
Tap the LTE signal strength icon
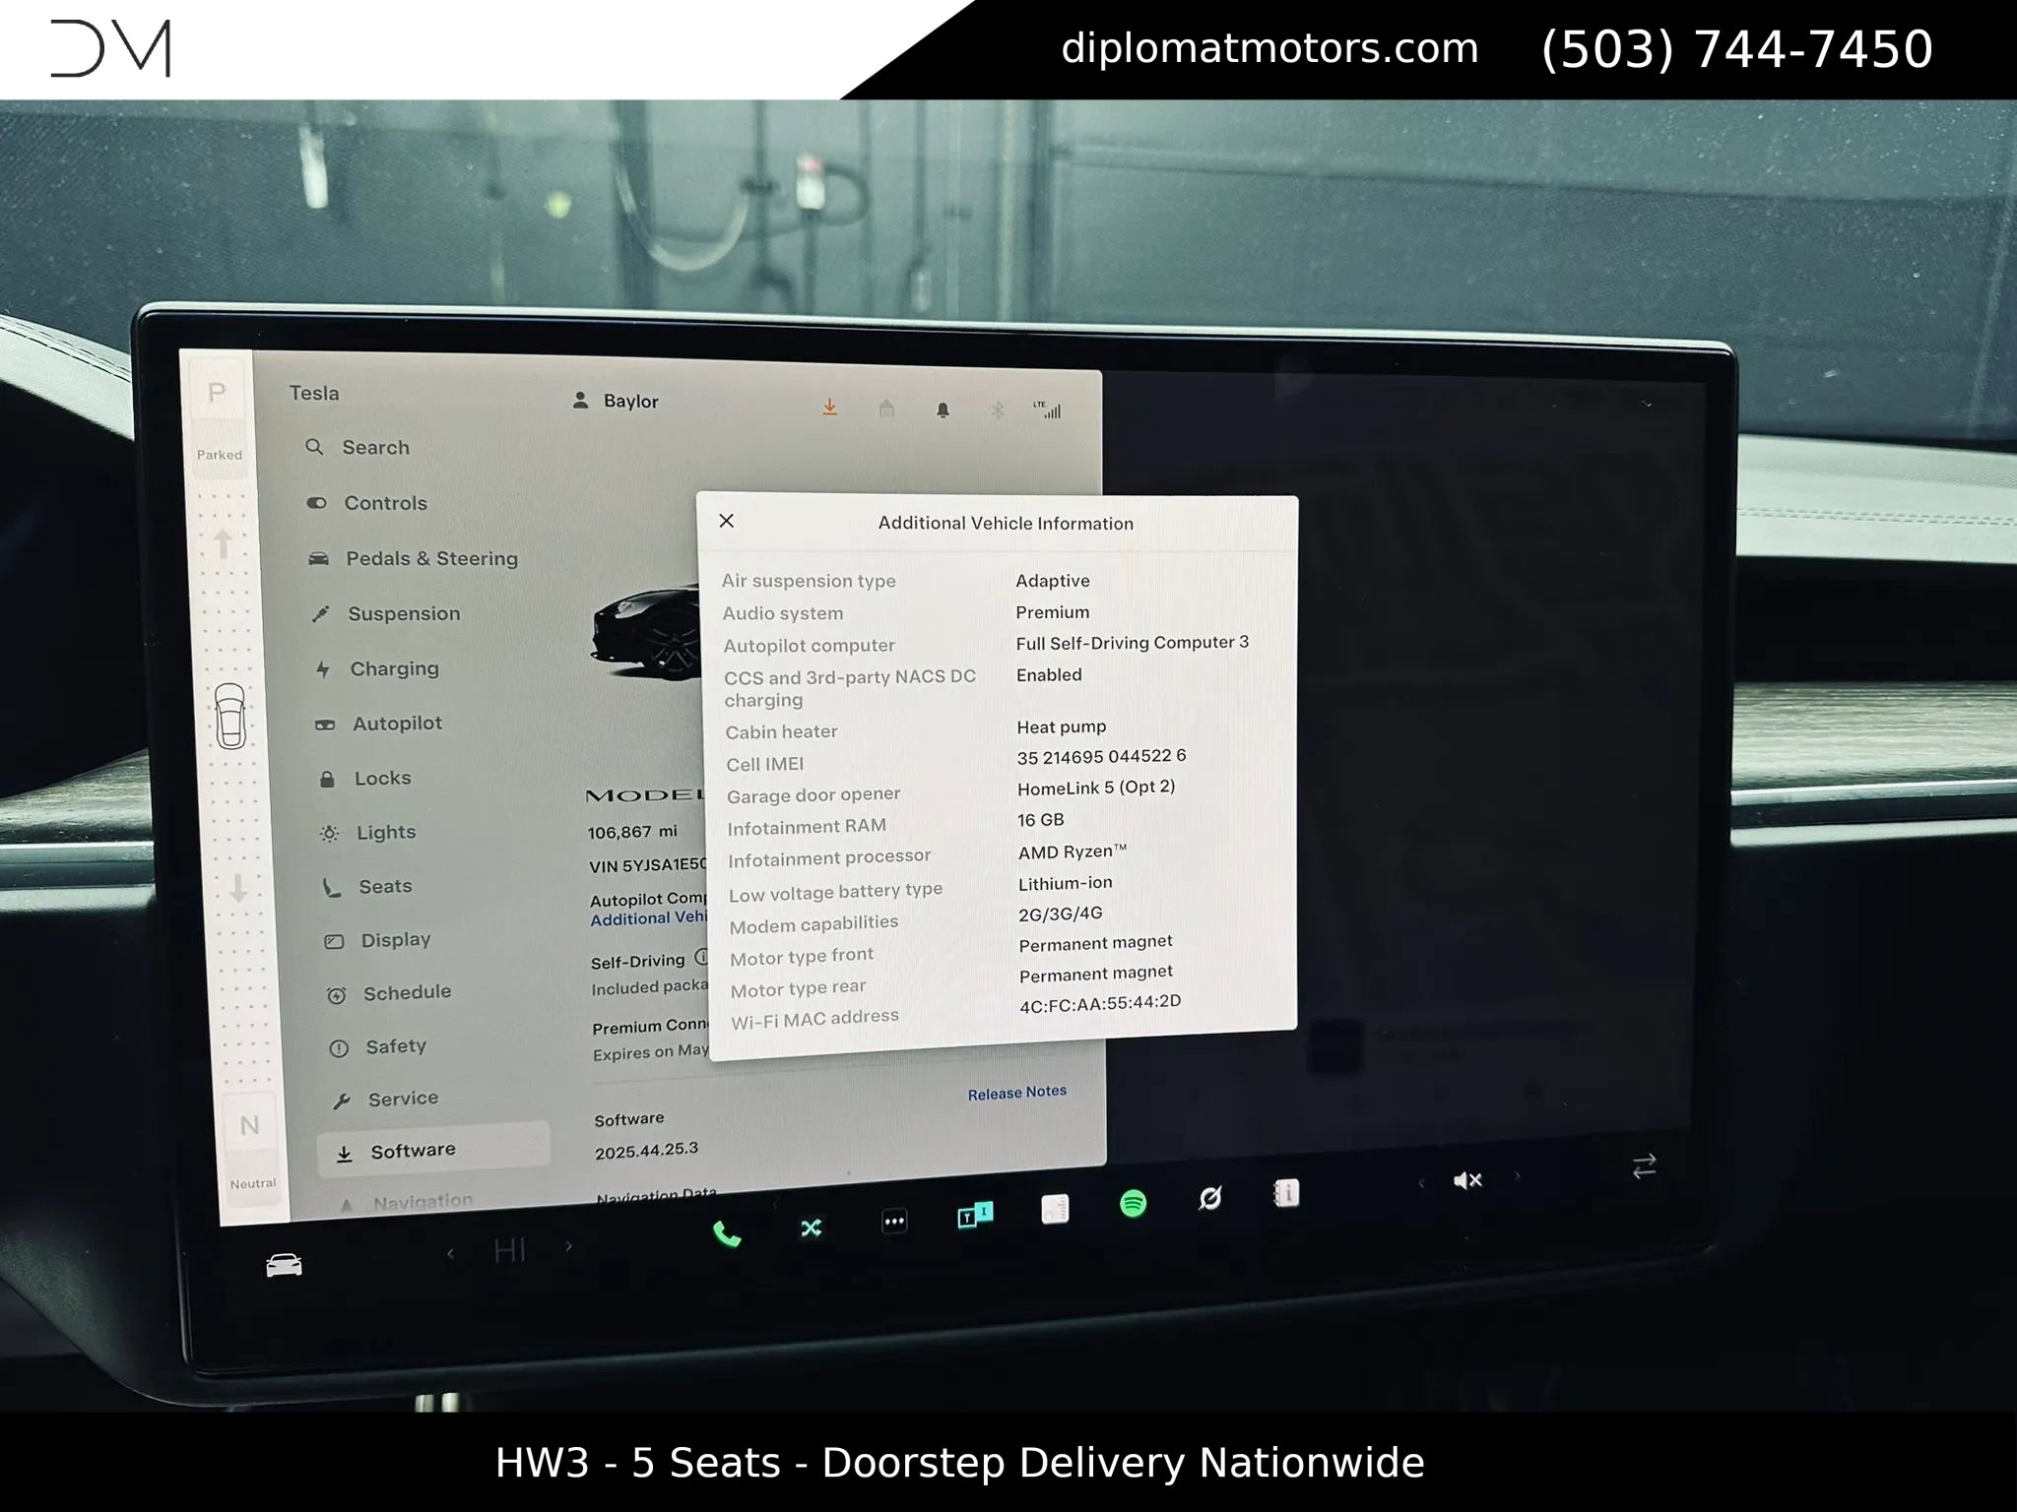1047,409
